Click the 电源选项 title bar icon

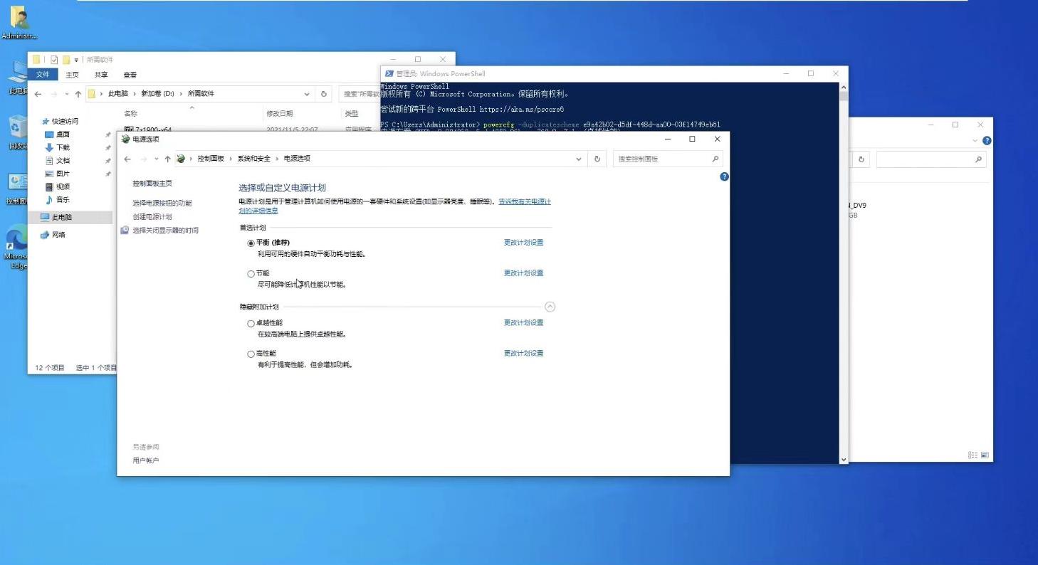click(x=126, y=139)
